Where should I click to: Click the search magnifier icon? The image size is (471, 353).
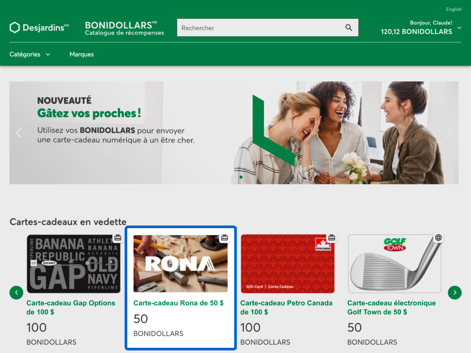click(349, 28)
